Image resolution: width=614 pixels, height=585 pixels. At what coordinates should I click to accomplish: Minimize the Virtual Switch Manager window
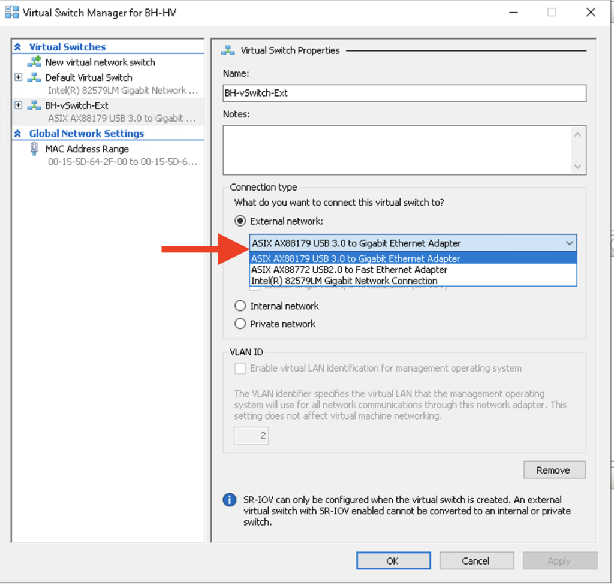pos(513,12)
